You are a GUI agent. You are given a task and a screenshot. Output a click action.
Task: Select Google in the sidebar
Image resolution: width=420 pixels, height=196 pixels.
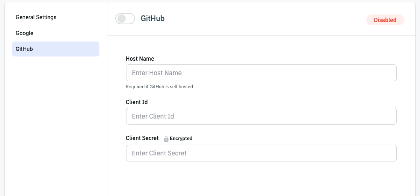coord(24,33)
